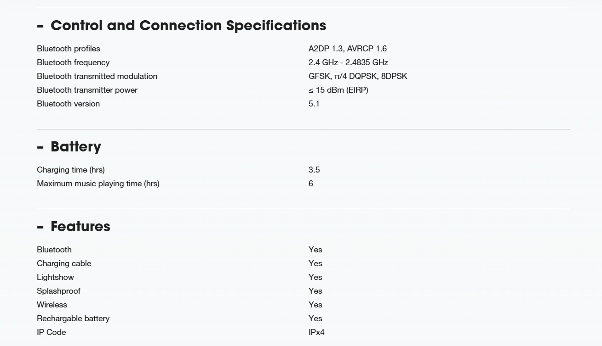The width and height of the screenshot is (602, 346).
Task: Click the A2DP 1.3, AVRCP 1.6 value
Action: [348, 49]
